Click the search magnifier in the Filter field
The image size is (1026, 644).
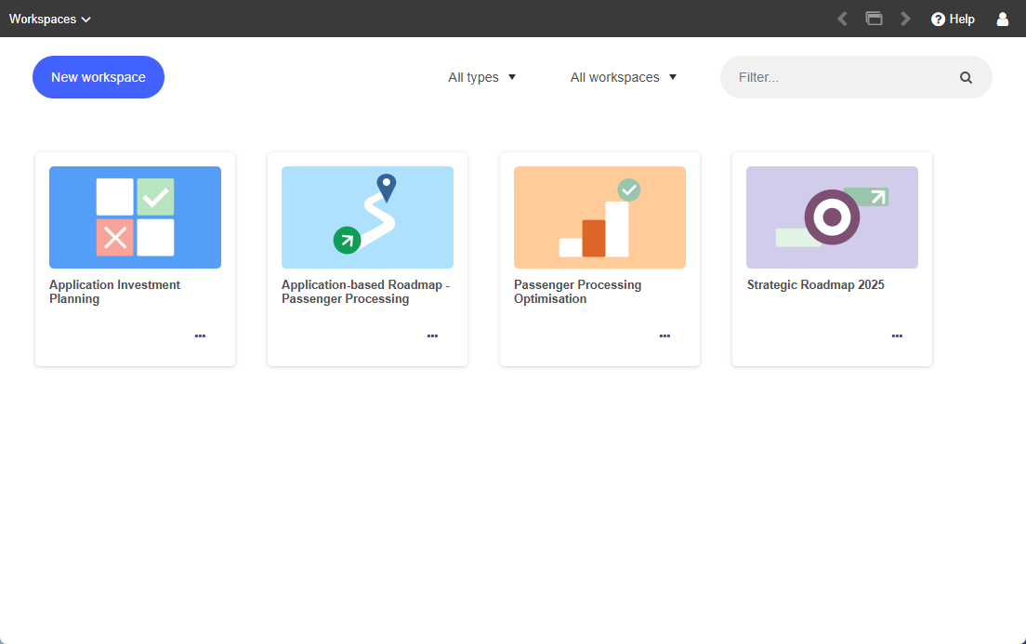966,77
